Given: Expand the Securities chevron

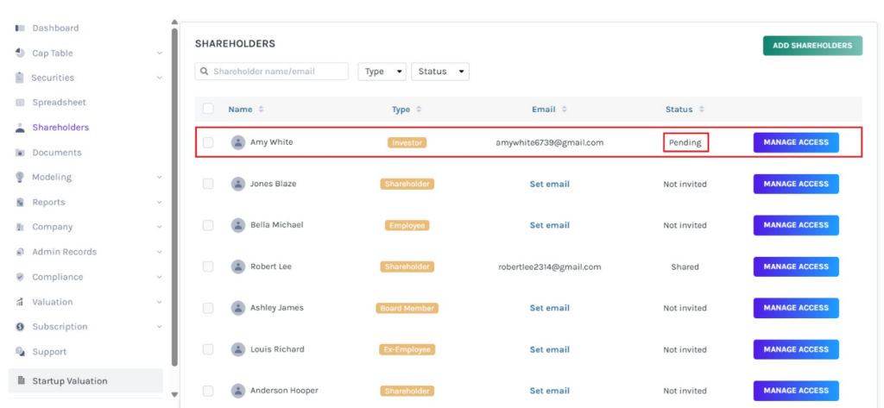Looking at the screenshot, I should click(160, 78).
